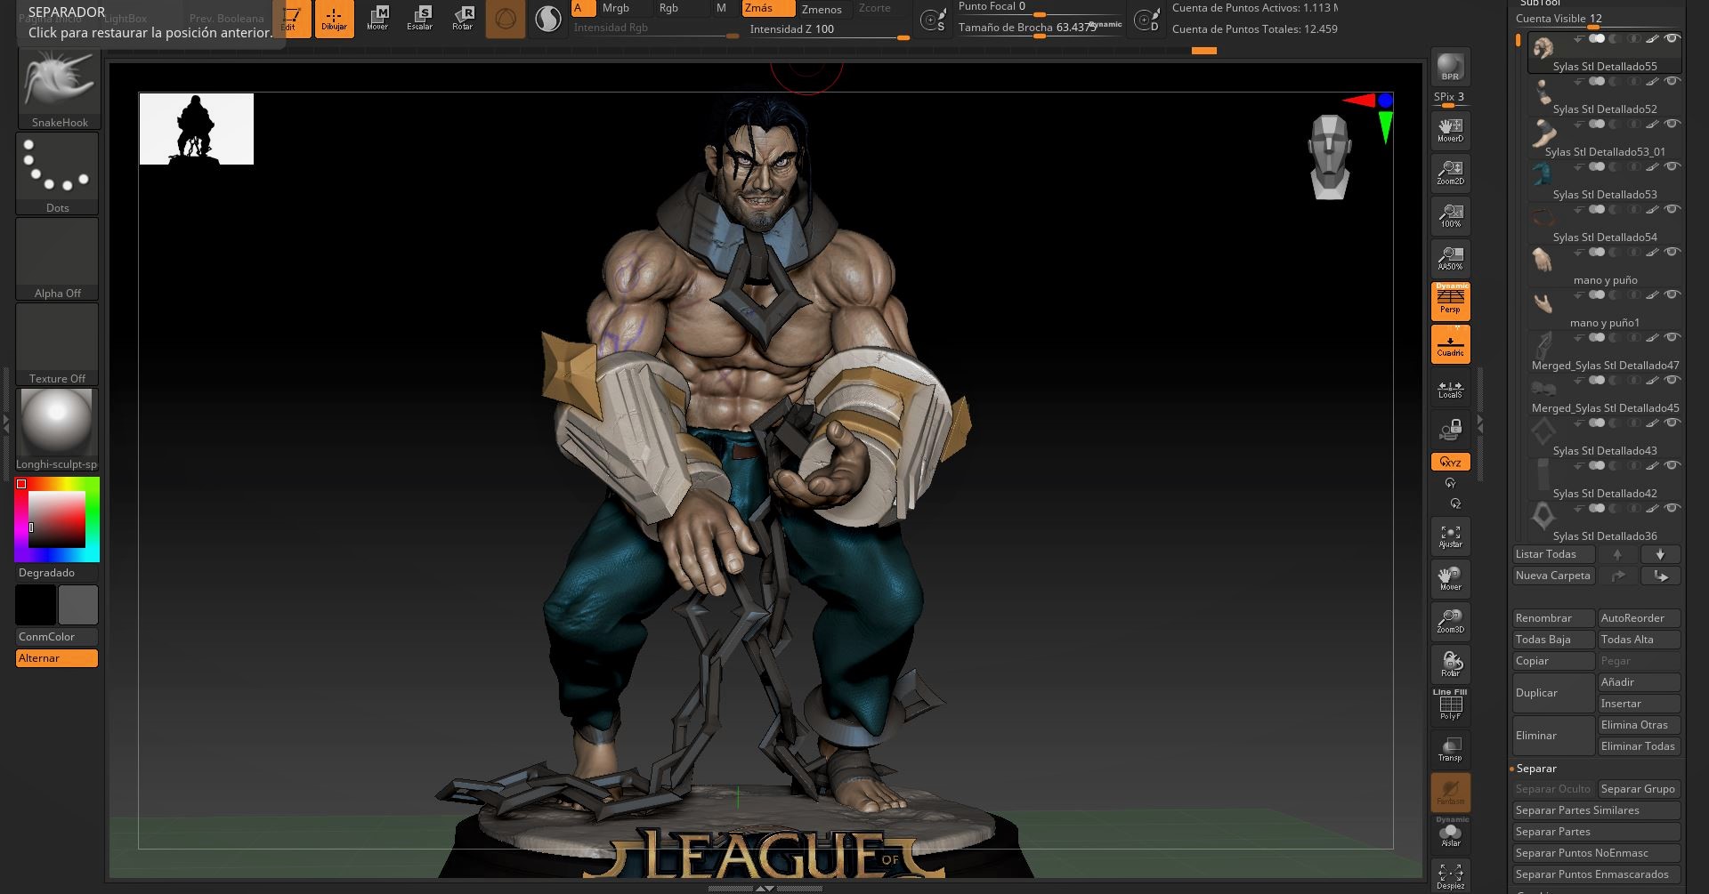The image size is (1709, 894).
Task: Click the MoverD scroll document icon
Action: click(x=1450, y=131)
